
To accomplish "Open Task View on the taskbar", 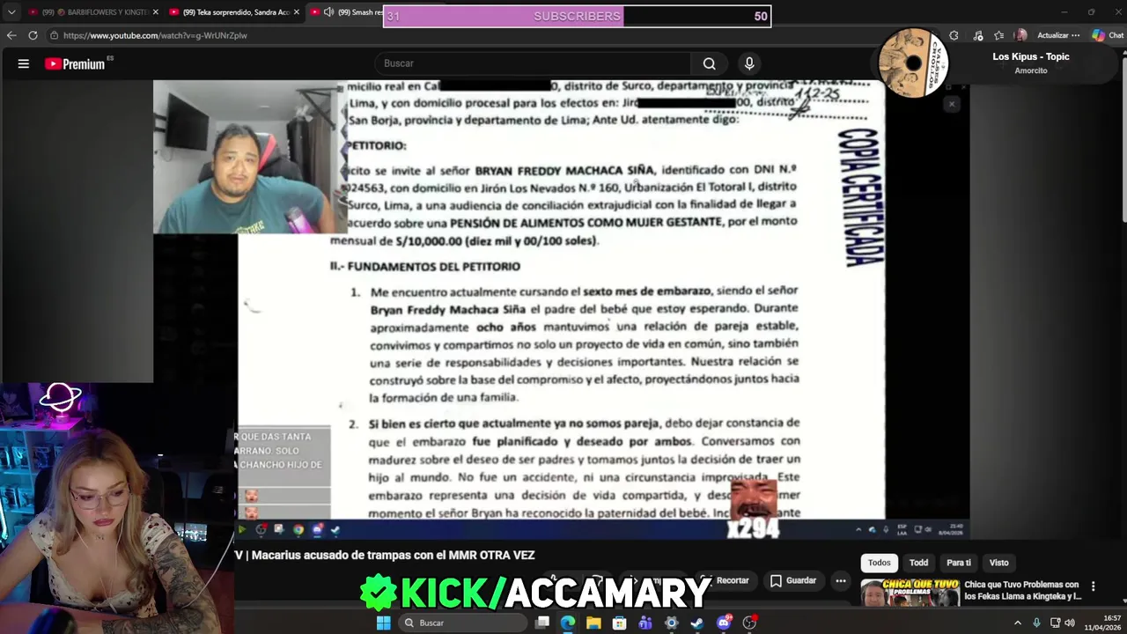I will 542,623.
